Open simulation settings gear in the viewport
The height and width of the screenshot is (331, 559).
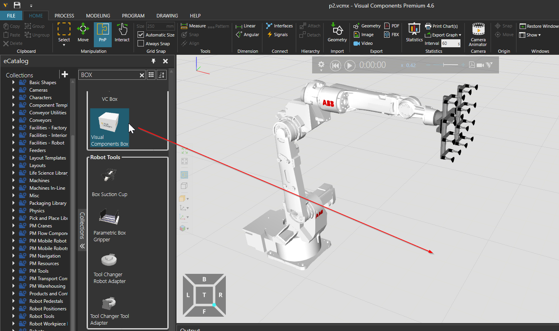[x=321, y=65]
